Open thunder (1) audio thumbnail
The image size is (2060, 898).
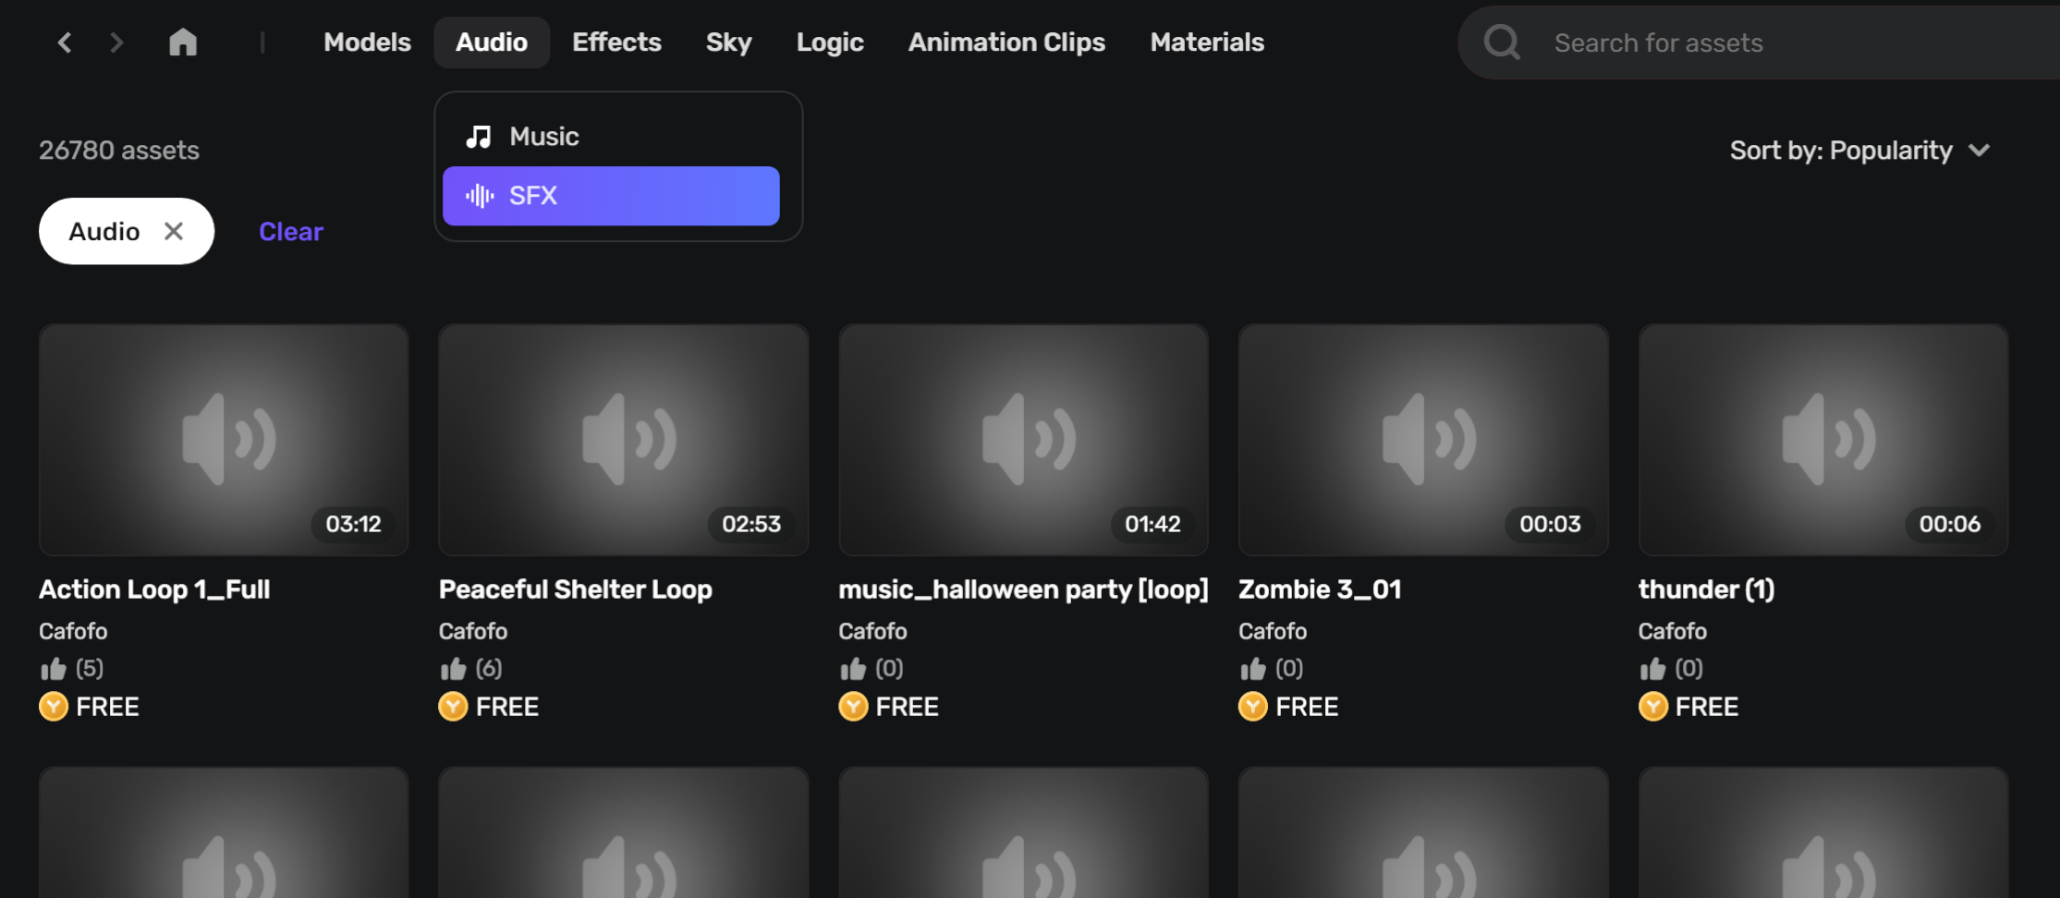(1823, 440)
